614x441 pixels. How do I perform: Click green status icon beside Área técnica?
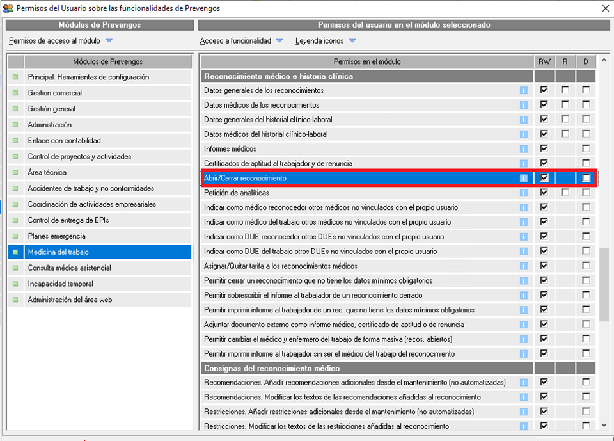15,173
